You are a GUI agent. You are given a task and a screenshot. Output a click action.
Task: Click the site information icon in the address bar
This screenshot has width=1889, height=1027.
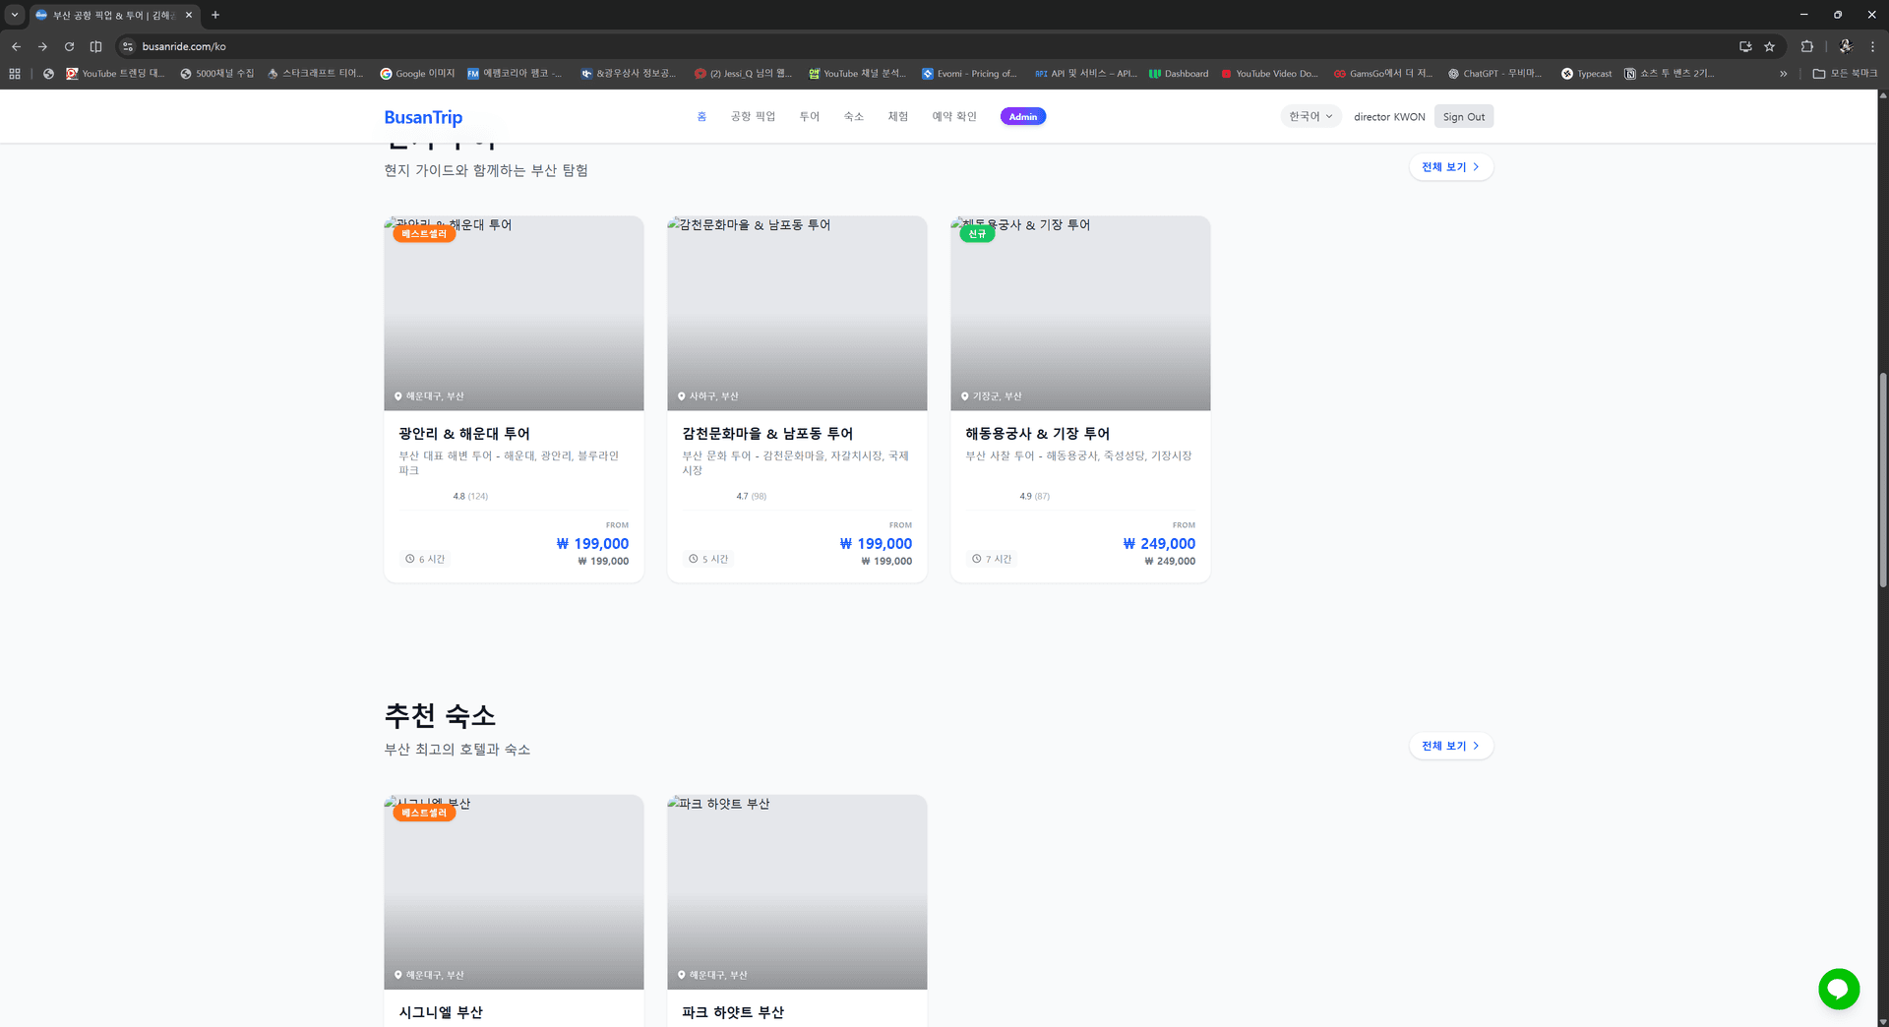coord(128,46)
